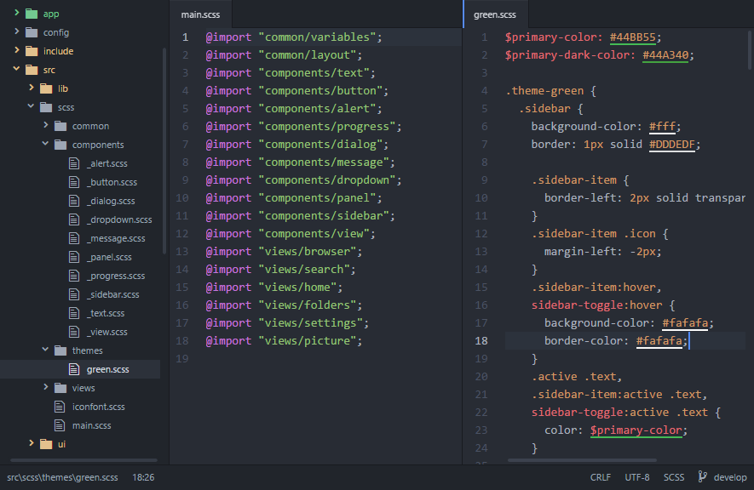Screen dimensions: 754x490
Task: Collapse the scss folder chevron
Action: coord(32,106)
